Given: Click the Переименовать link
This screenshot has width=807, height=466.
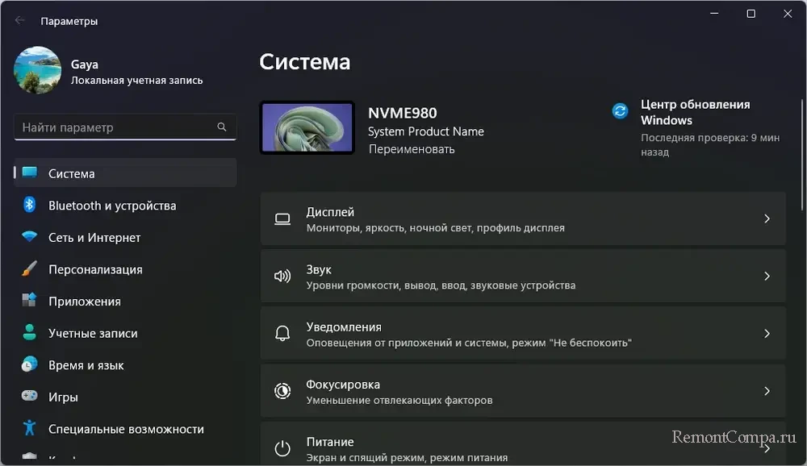Looking at the screenshot, I should [412, 149].
